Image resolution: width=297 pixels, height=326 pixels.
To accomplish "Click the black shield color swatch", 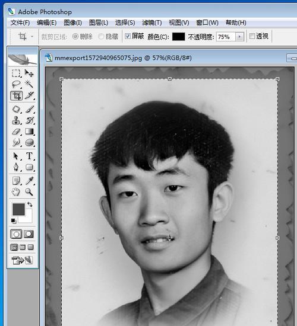I will (x=179, y=37).
